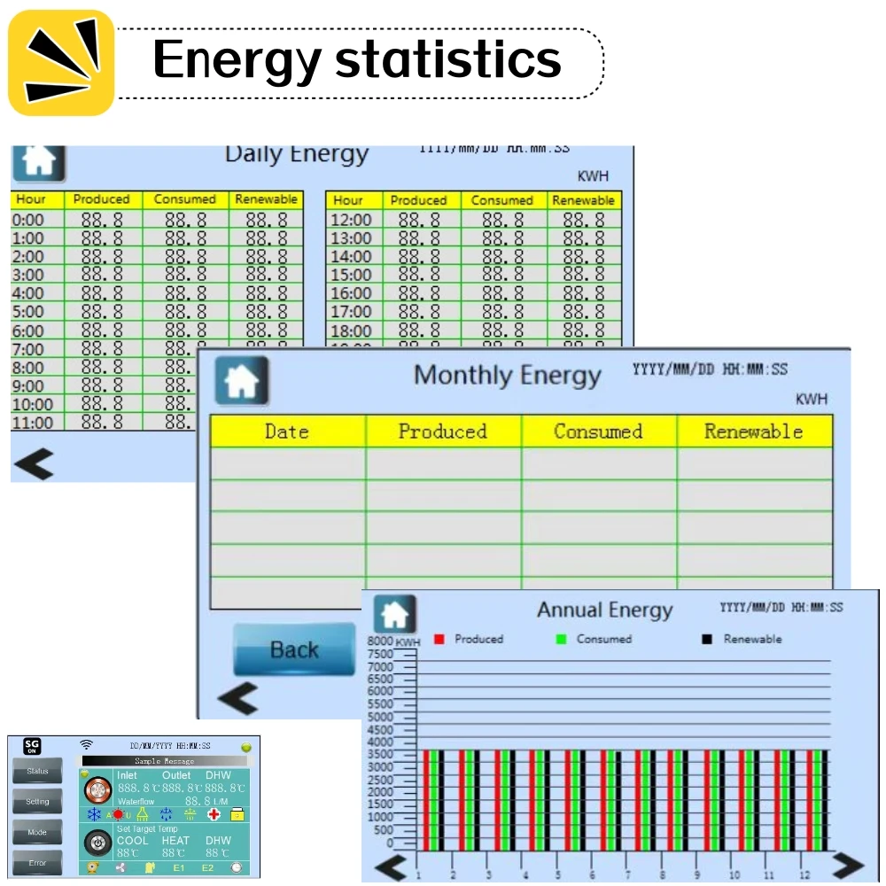Go to previous page on Daily Energy
886x886 pixels.
pos(35,464)
